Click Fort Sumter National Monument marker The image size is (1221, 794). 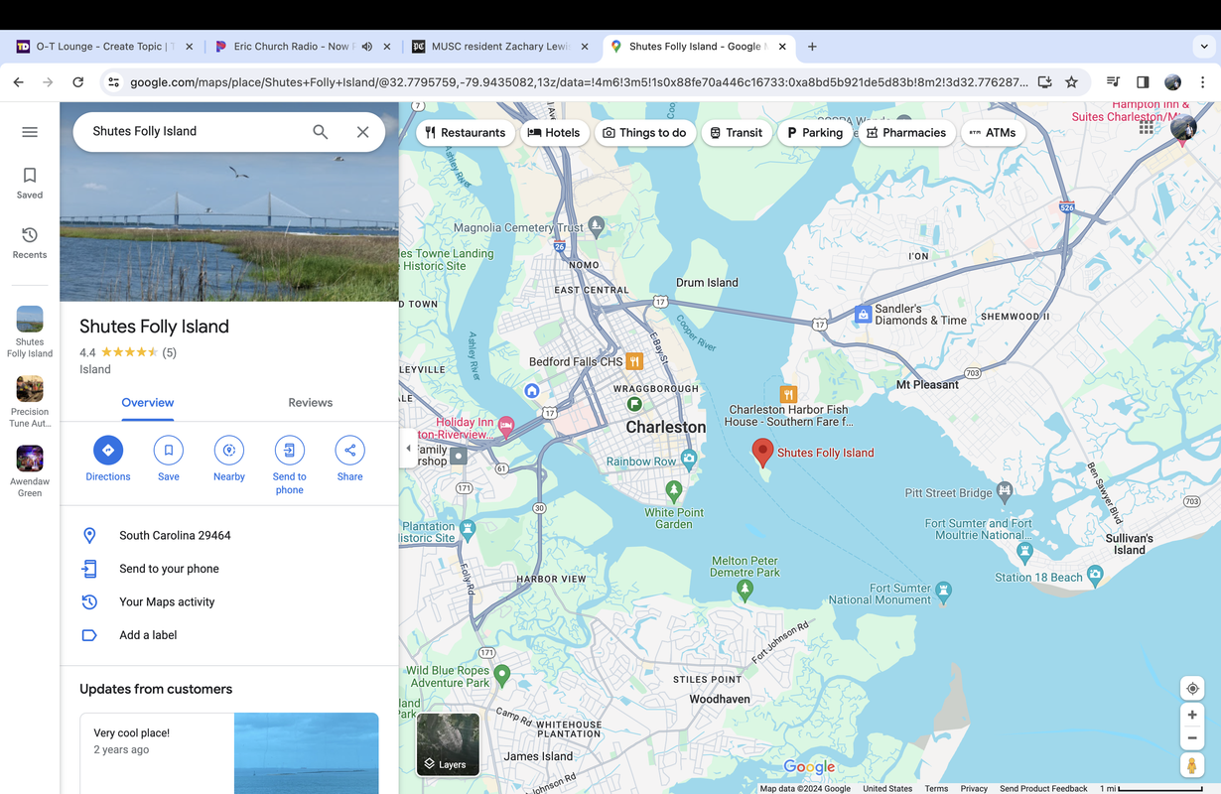pos(944,593)
